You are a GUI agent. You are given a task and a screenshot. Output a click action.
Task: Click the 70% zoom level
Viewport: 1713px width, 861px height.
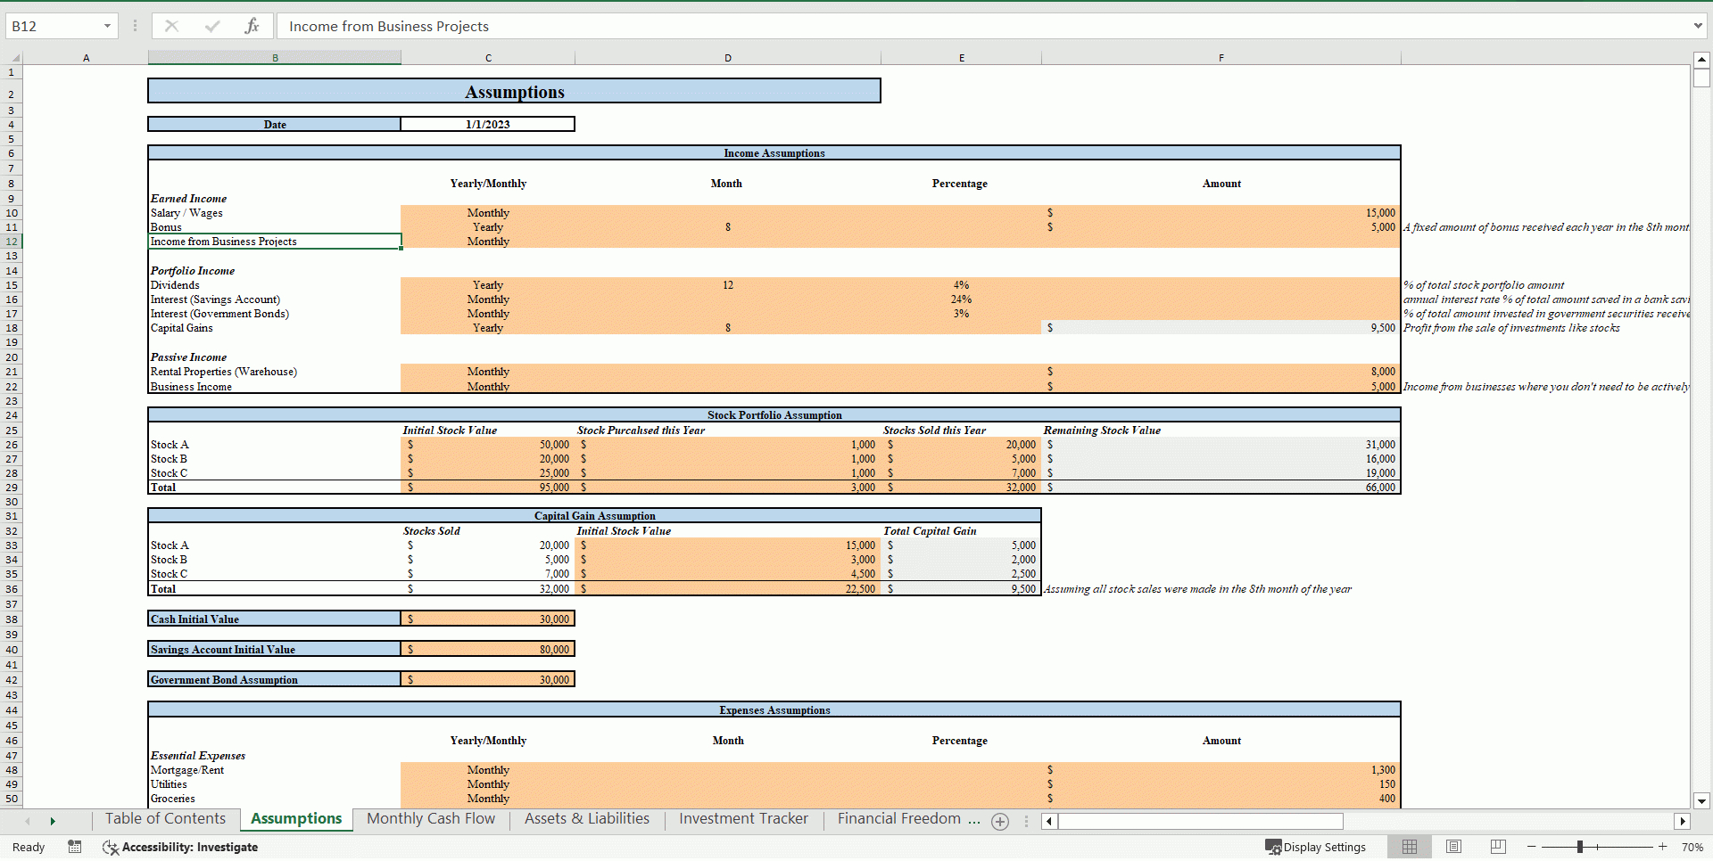tap(1692, 847)
